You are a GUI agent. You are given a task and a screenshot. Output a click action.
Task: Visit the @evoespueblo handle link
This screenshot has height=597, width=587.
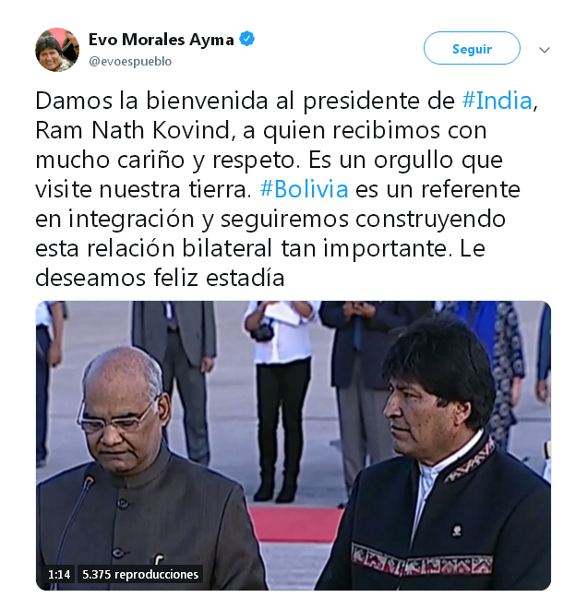click(130, 61)
